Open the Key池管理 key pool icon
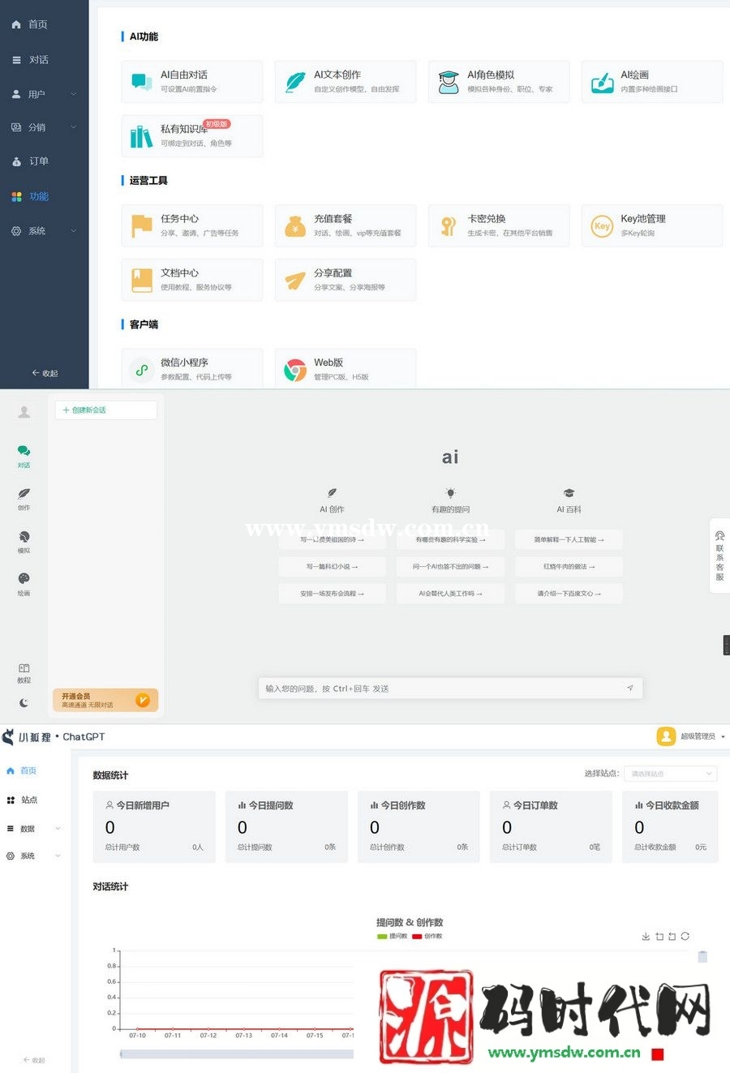This screenshot has height=1073, width=730. [x=600, y=225]
